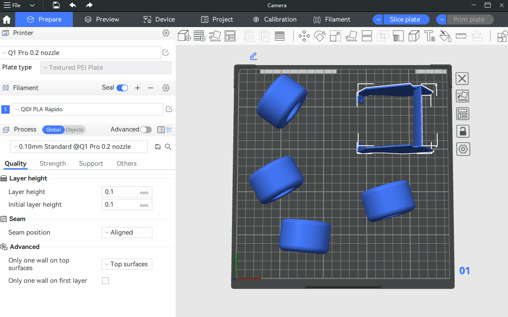The height and width of the screenshot is (317, 508).
Task: Click the Slice plate button
Action: pyautogui.click(x=405, y=19)
